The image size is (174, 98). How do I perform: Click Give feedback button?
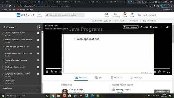tap(162, 92)
